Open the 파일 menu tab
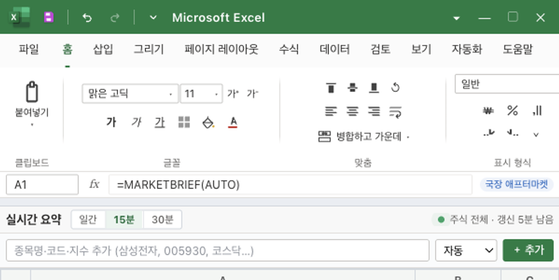559x280 pixels. [29, 49]
